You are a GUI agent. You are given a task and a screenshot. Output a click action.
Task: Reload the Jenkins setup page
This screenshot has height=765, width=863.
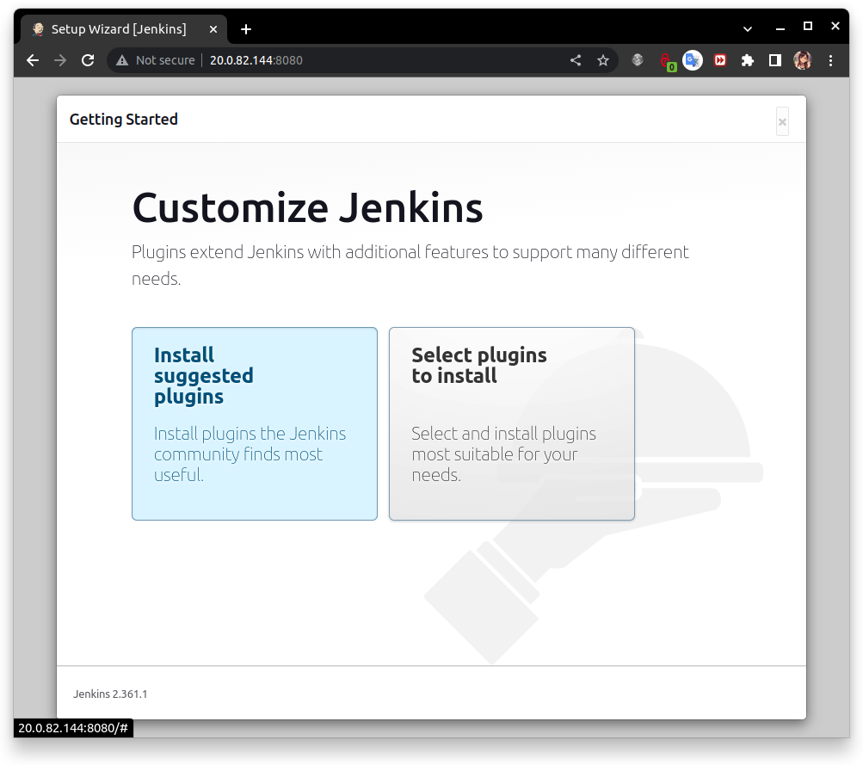click(x=89, y=60)
